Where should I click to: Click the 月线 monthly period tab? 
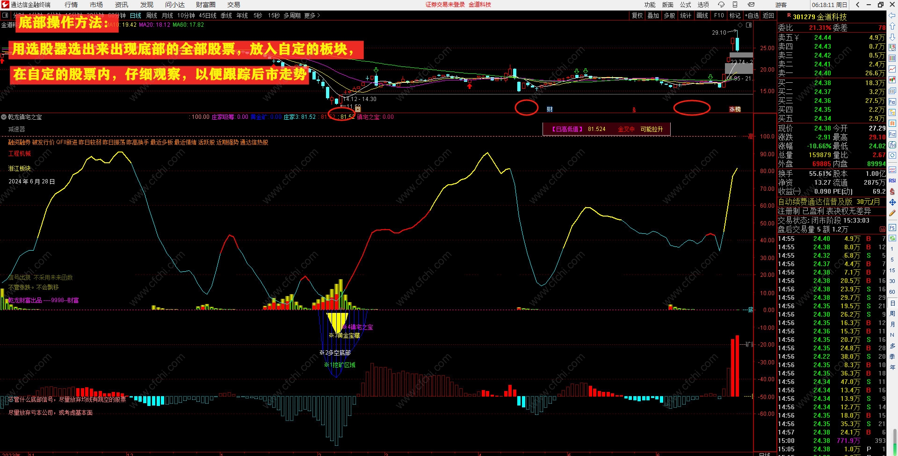coord(167,15)
